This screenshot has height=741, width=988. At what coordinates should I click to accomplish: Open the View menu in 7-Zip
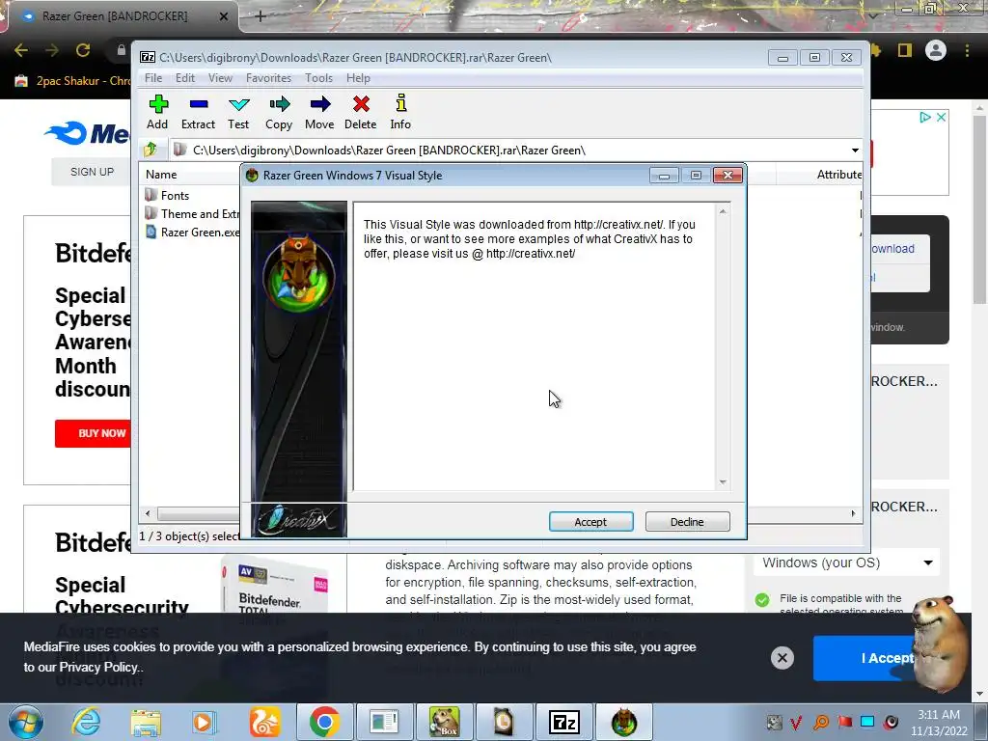(221, 78)
